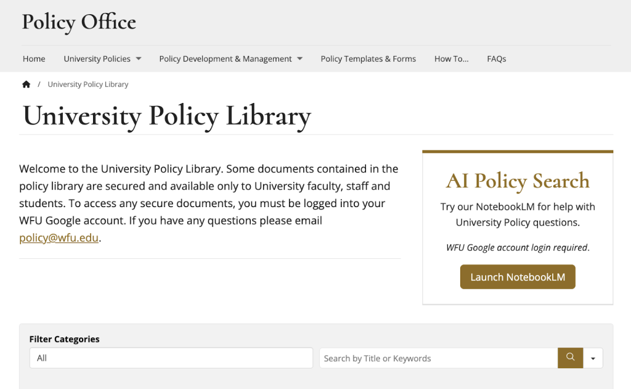Image resolution: width=631 pixels, height=389 pixels.
Task: Focus the Search by Title or Keywords field
Action: tap(438, 358)
